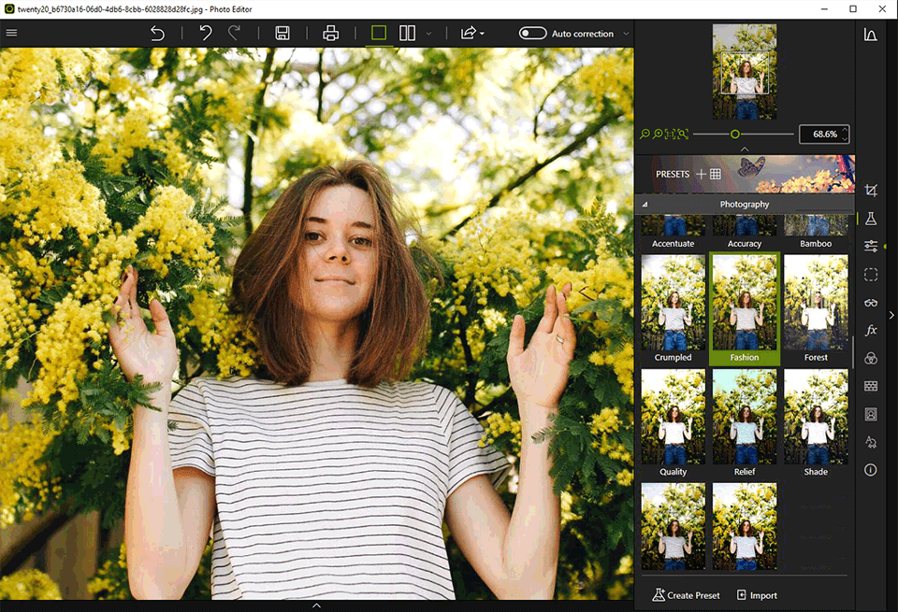Open the hamburger main menu
This screenshot has width=898, height=612.
pyautogui.click(x=11, y=34)
